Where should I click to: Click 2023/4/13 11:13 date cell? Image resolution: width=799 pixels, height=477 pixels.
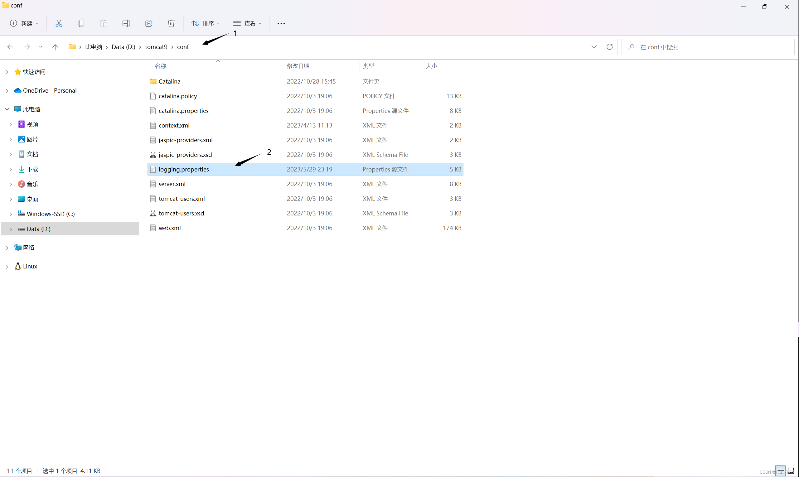point(309,125)
